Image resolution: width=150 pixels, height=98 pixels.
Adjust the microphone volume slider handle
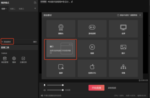(63, 85)
